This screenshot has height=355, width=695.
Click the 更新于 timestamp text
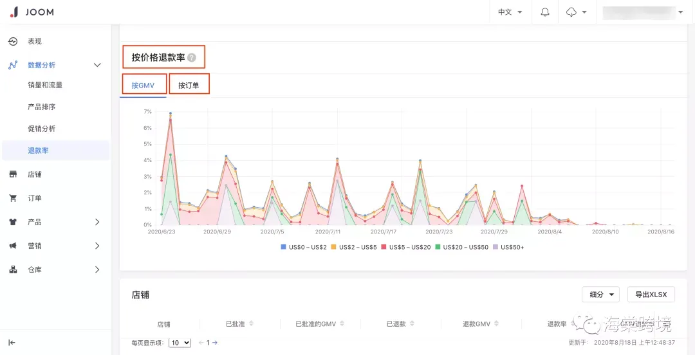[x=622, y=343]
